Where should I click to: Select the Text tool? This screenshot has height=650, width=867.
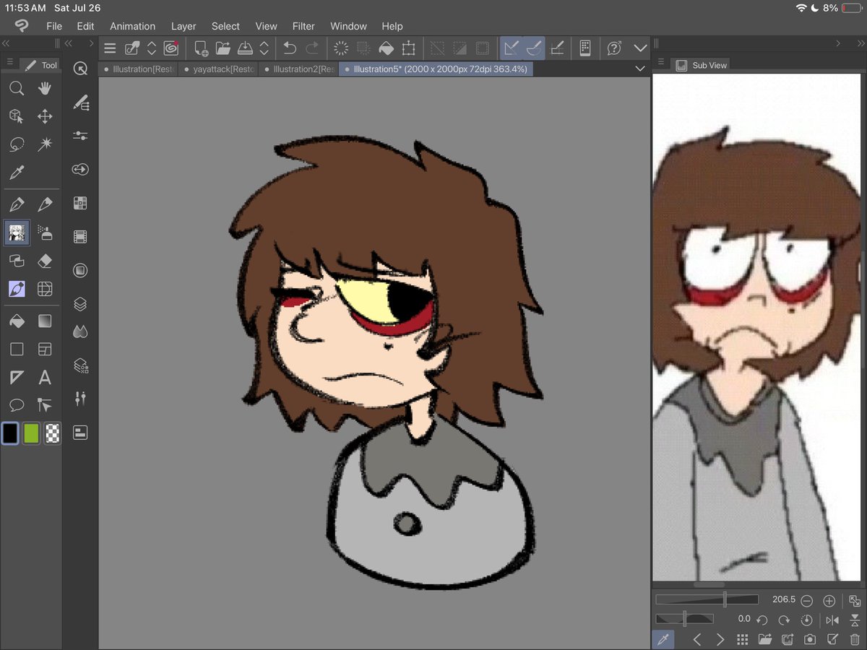45,377
